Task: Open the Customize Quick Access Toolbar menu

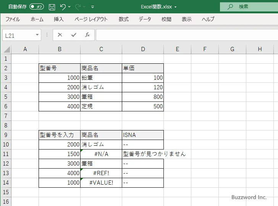Action: pyautogui.click(x=92, y=7)
